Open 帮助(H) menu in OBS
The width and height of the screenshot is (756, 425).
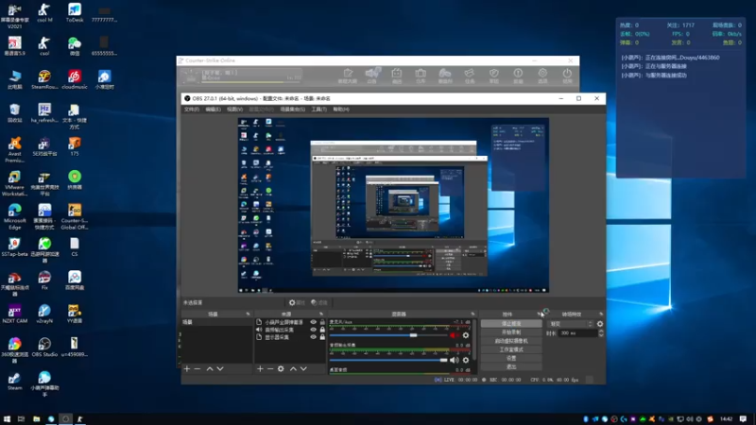pos(341,110)
